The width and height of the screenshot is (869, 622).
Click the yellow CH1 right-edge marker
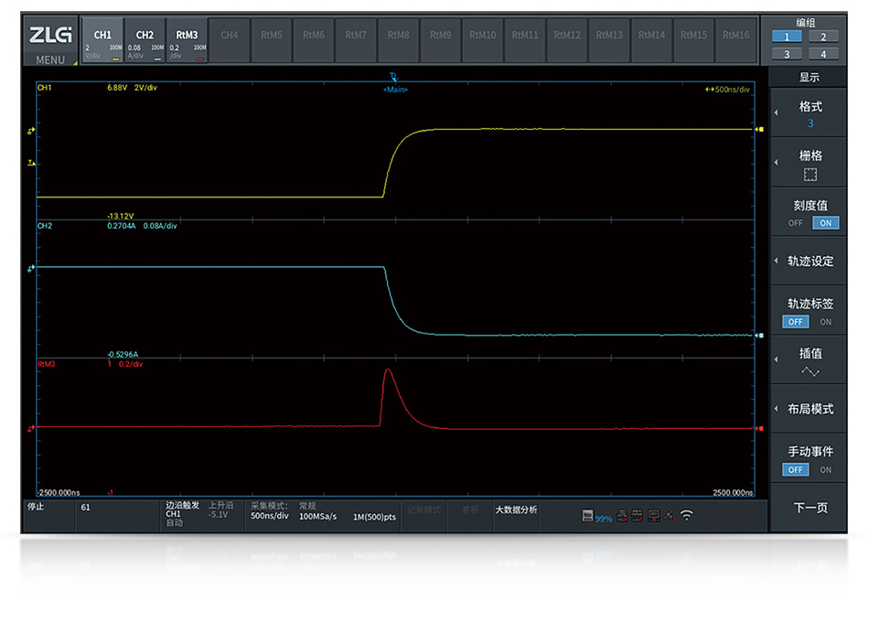coord(760,129)
